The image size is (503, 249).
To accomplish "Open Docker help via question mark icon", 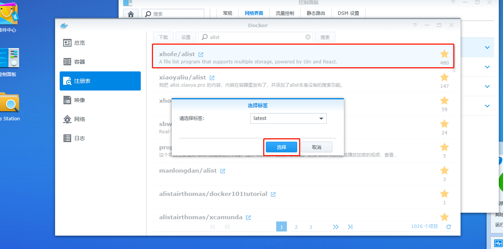I will tap(415, 25).
